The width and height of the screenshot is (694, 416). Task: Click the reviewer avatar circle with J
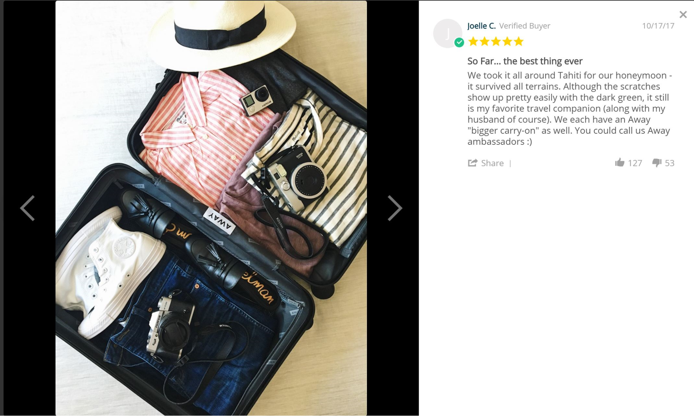point(447,33)
